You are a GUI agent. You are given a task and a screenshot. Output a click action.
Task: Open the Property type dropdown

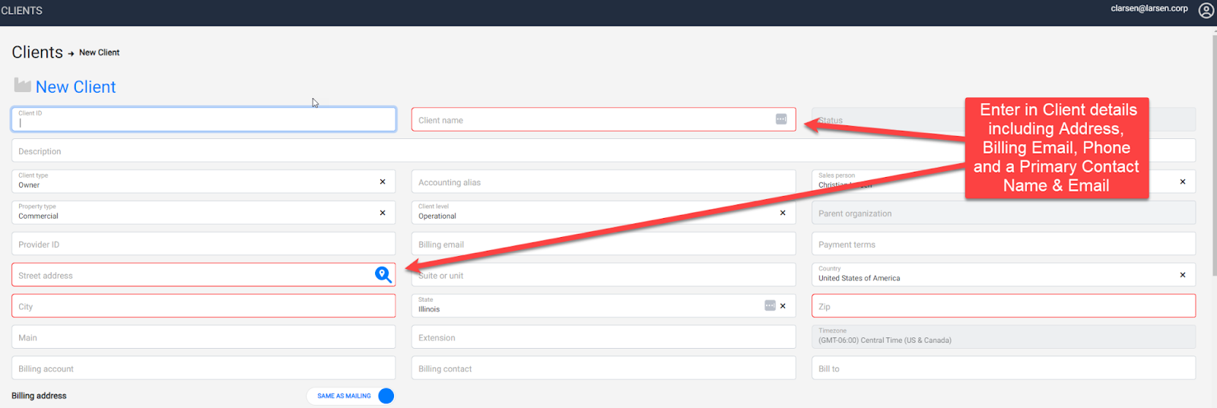pos(190,213)
